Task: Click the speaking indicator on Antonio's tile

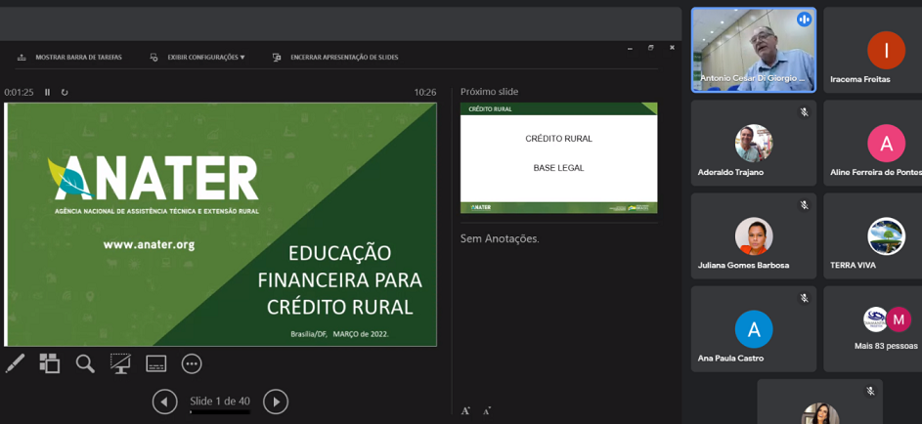Action: [x=804, y=20]
